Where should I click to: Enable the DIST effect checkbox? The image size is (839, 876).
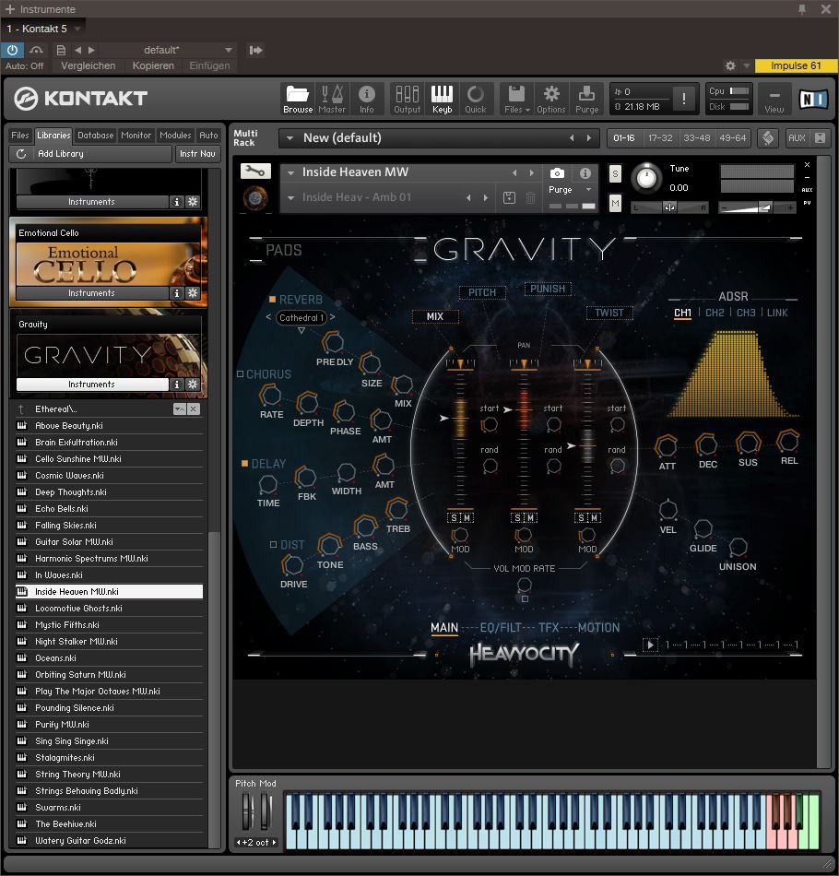(x=273, y=544)
